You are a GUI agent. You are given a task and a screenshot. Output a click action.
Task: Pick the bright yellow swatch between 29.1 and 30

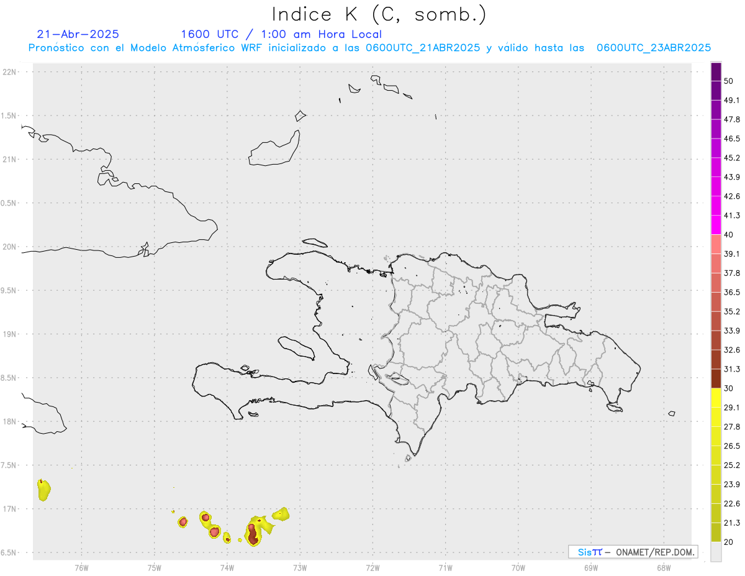pyautogui.click(x=716, y=398)
